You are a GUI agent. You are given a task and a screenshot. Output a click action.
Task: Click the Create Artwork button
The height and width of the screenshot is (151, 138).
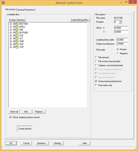point(25,129)
